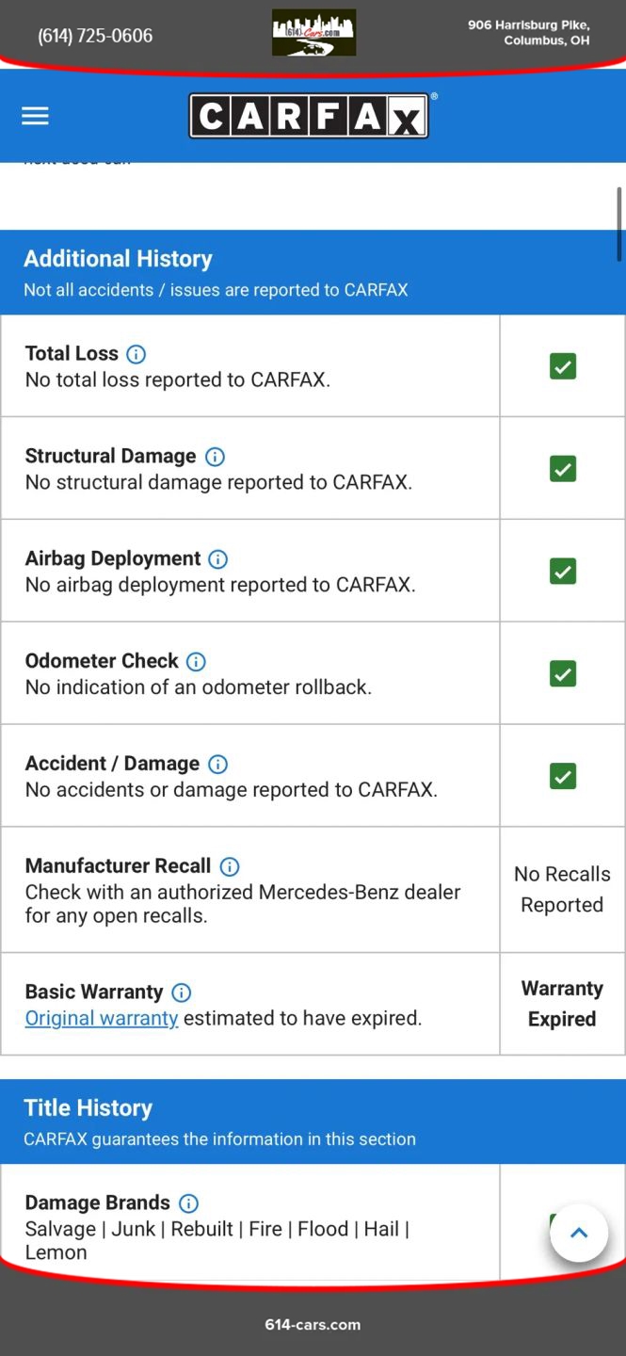This screenshot has height=1356, width=626.
Task: Click the page scrollbar thumb
Action: pos(618,224)
